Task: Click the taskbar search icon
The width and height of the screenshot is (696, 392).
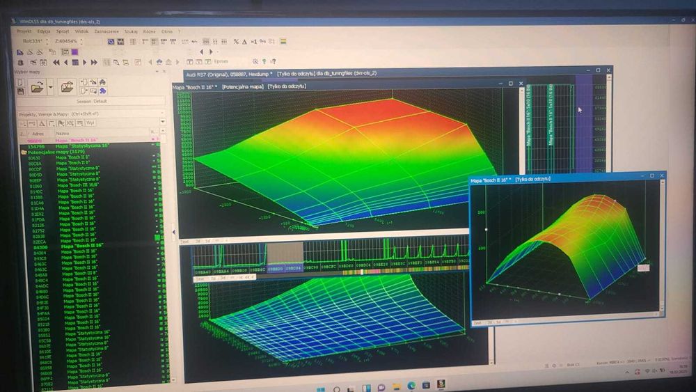Action: coord(336,389)
